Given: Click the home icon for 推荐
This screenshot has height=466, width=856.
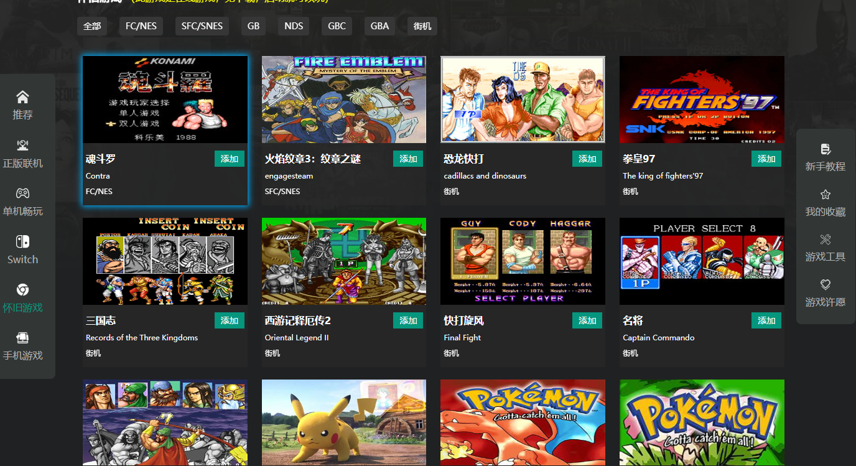Looking at the screenshot, I should pos(22,97).
